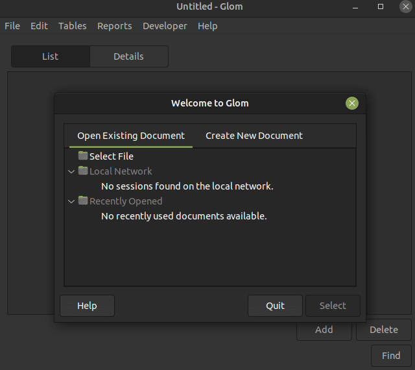Click the Help button in dialog
The width and height of the screenshot is (415, 370).
pos(87,306)
